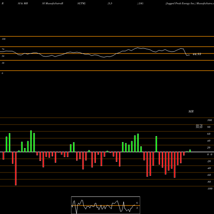Click the tallest red bar reaching near -100
The height and width of the screenshot is (214, 214).
[x=16, y=169]
